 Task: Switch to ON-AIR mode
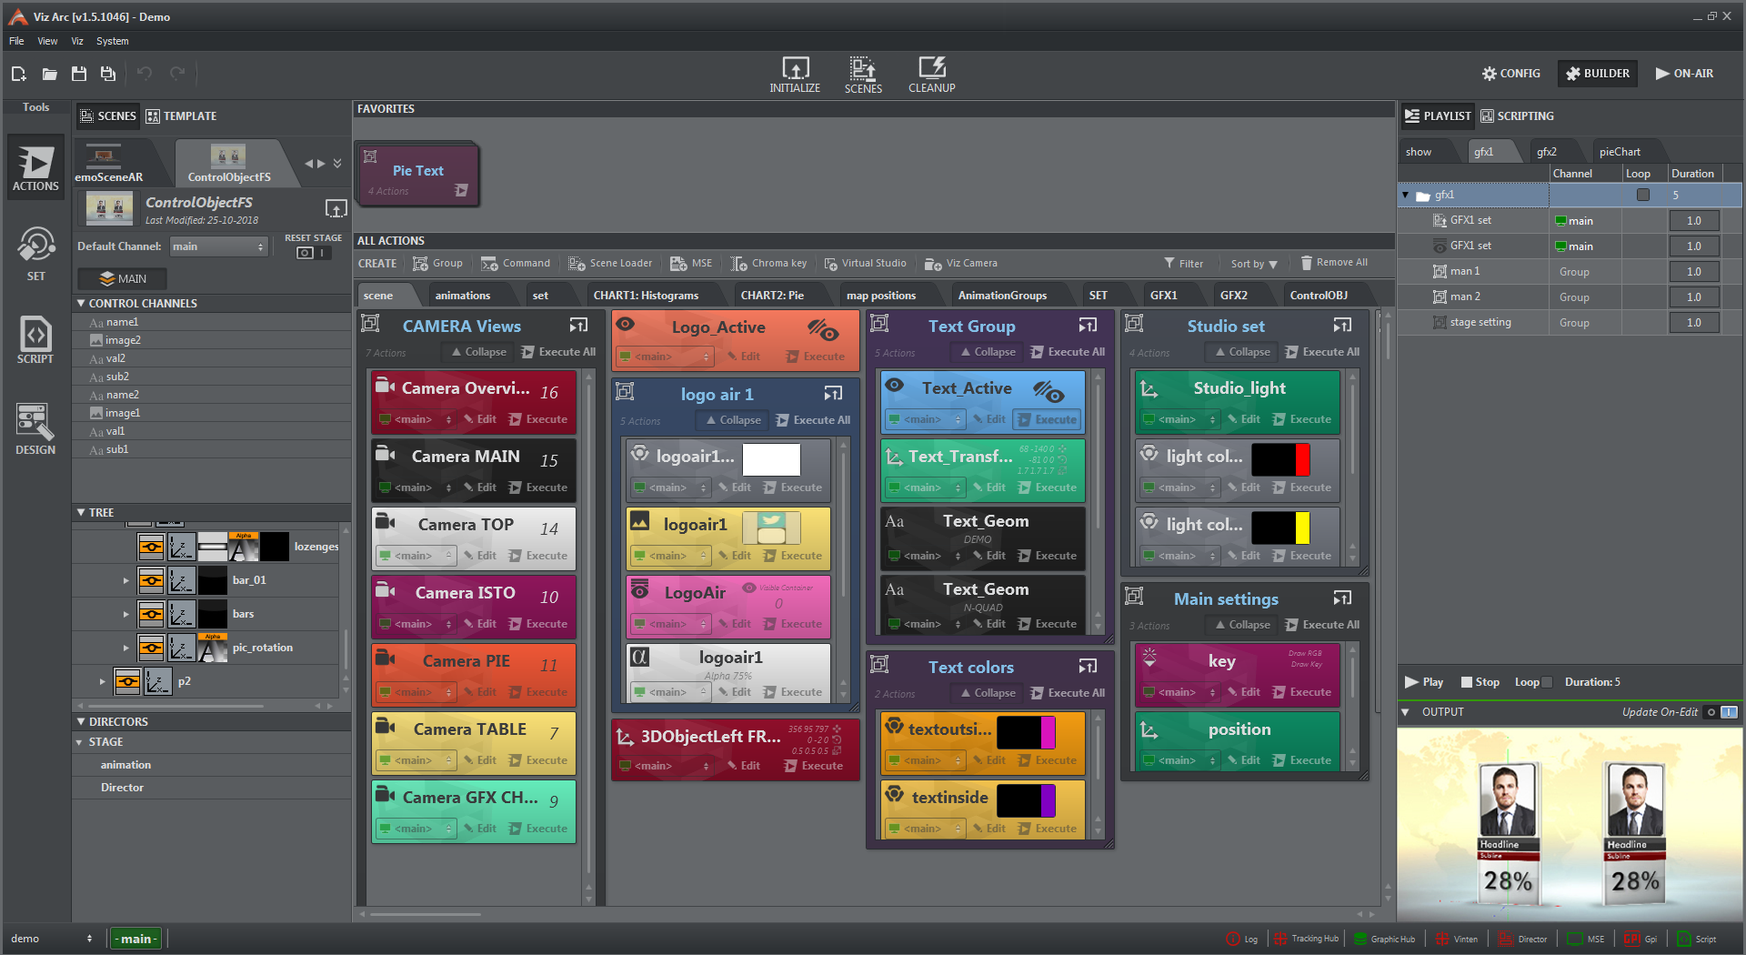click(1683, 74)
